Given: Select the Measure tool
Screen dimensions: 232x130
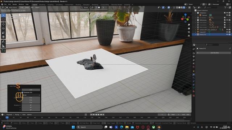Looking at the screenshot, I should (3, 46).
